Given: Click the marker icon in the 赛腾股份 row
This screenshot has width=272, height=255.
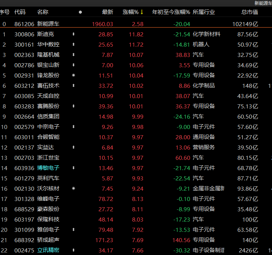Looking at the screenshot, I should [x=74, y=106].
